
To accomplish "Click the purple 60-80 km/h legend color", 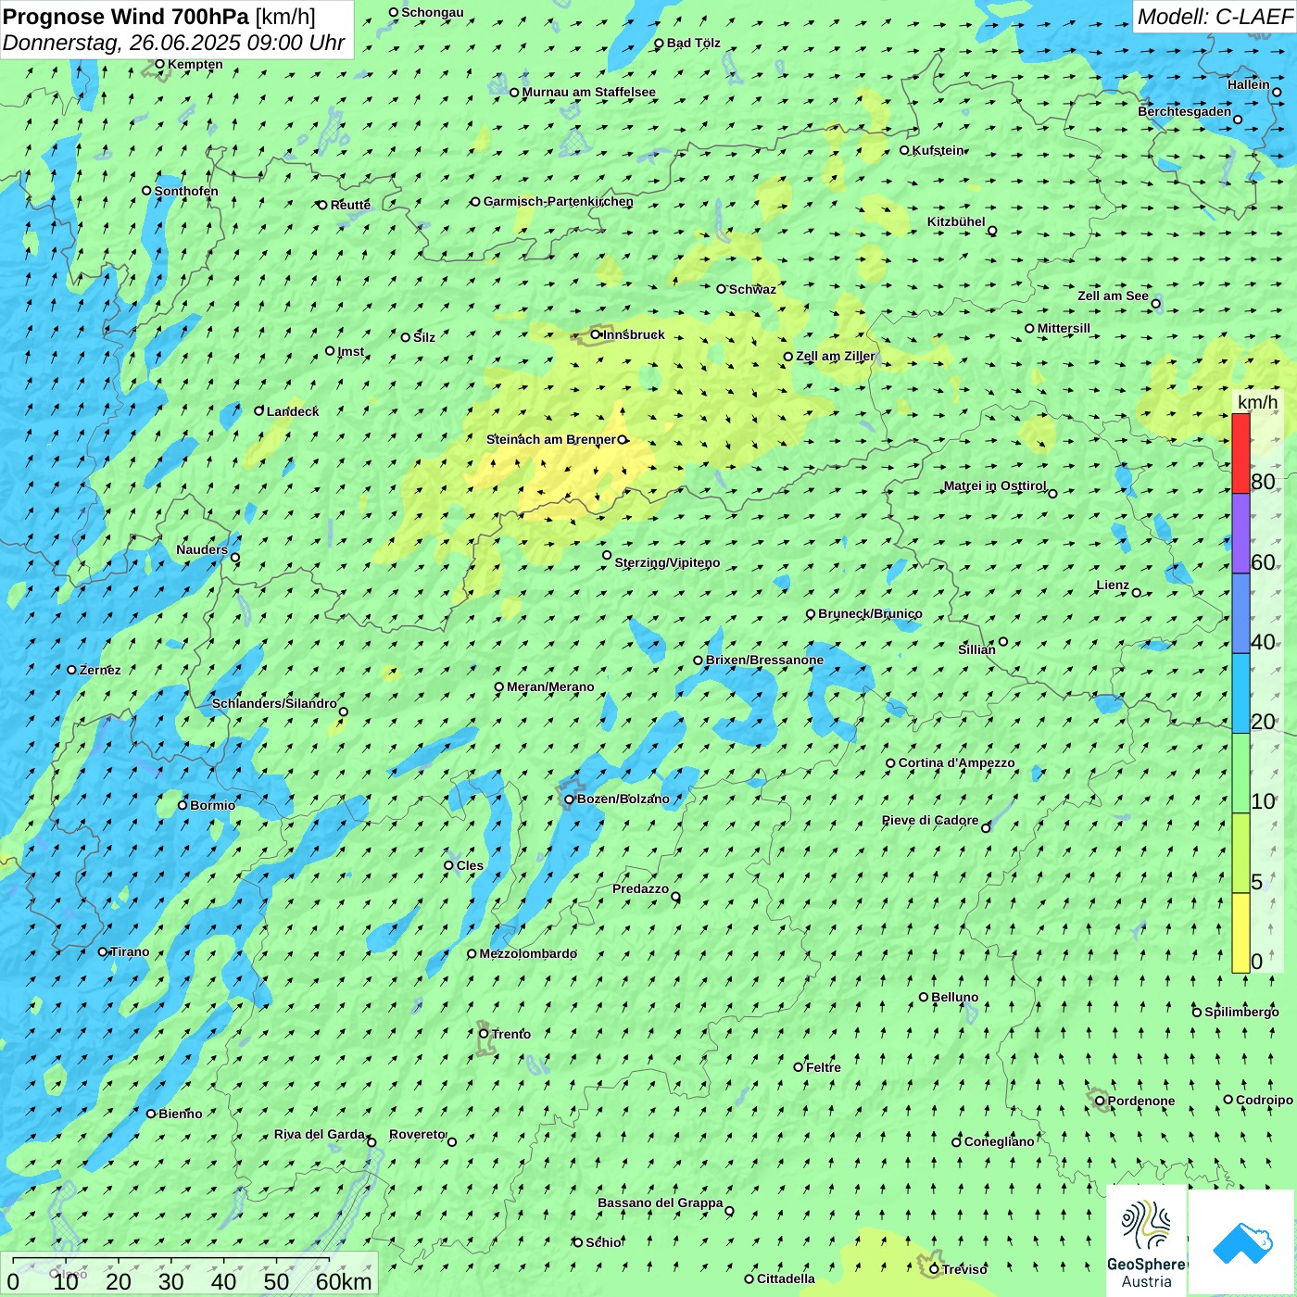I will 1240,534.
